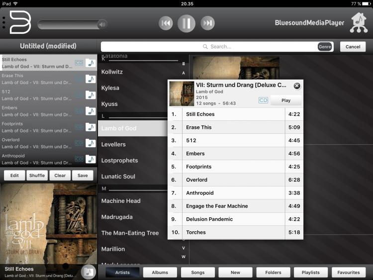Cancel the search
This screenshot has height=280, width=373.
(353, 47)
